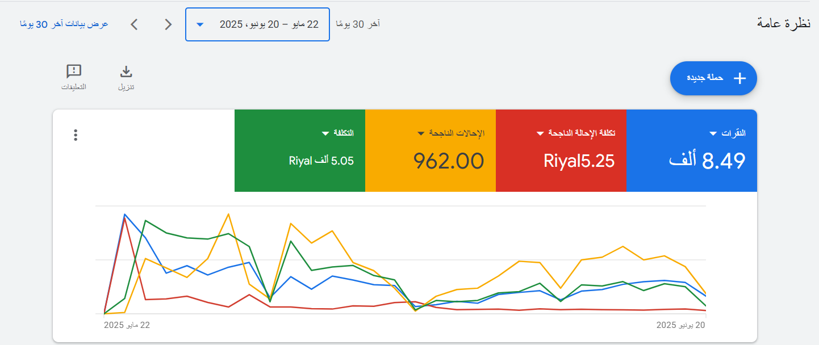Click the عرض بيانات آخر 30 يومًا link
The height and width of the screenshot is (345, 819).
tap(64, 24)
